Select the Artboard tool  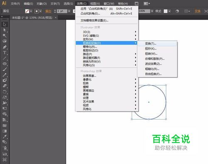point(5,160)
